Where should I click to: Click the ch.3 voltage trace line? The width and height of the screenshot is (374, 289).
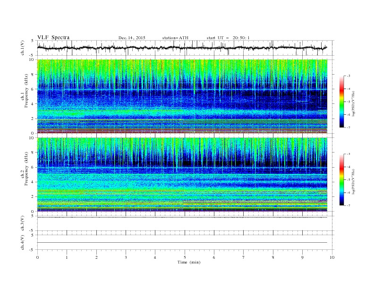(x=182, y=218)
